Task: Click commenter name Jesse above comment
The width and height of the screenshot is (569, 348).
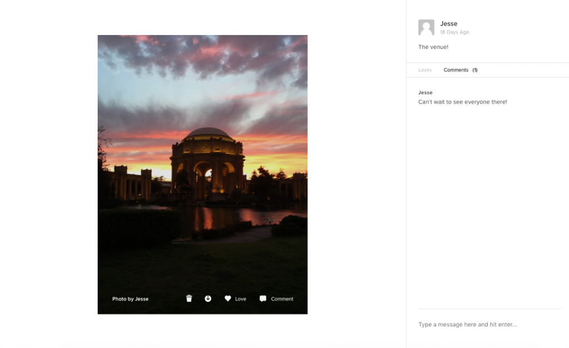Action: click(425, 93)
